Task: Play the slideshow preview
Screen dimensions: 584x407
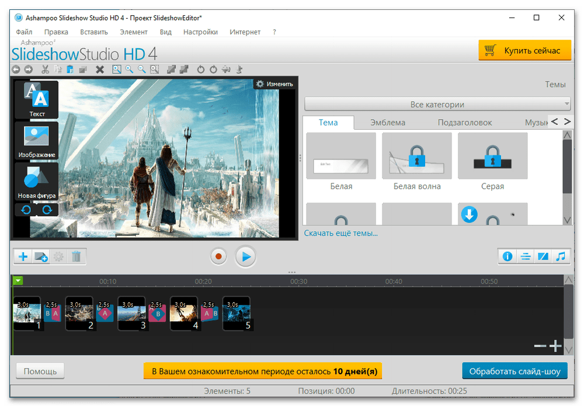Action: tap(245, 256)
